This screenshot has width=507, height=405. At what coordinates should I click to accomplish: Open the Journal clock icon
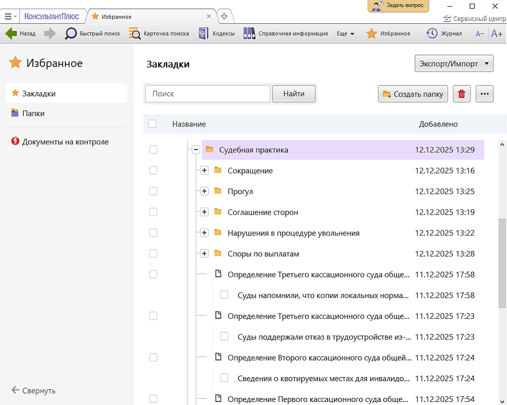coord(432,34)
